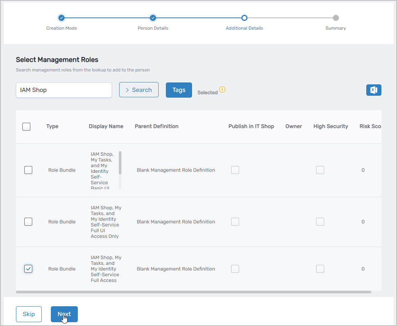
Task: Click the IAM Shop search input field
Action: click(63, 90)
